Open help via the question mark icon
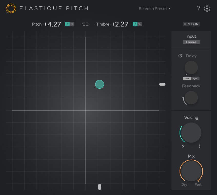 (198, 8)
